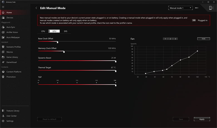Collapse the hamburger sidebar menu
The width and height of the screenshot is (217, 128).
[3, 7]
